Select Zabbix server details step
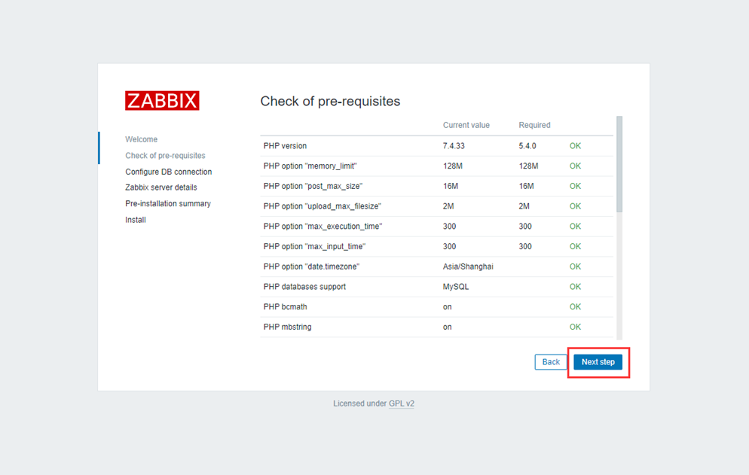749x475 pixels. 161,187
